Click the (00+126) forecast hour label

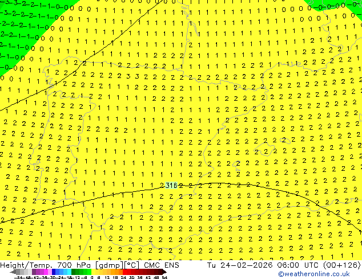(341, 265)
